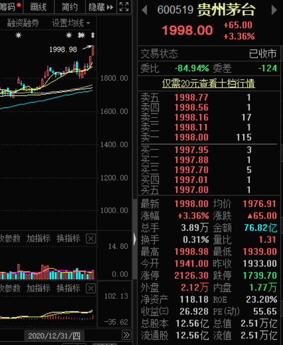The image size is (283, 345).
Task: Click the ROE value 23.20%
Action: 261,299
